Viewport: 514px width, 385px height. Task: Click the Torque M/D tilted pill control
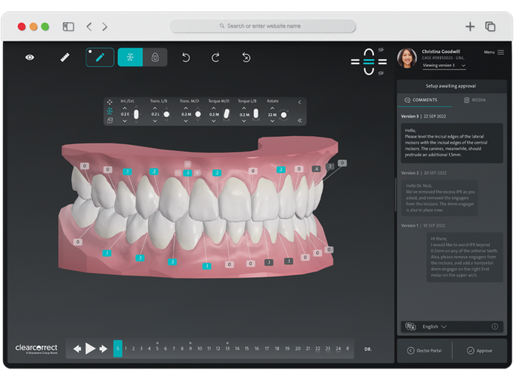tap(226, 114)
